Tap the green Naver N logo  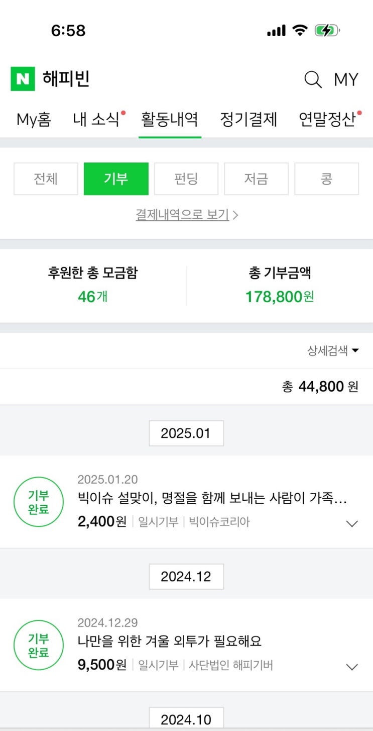[23, 79]
